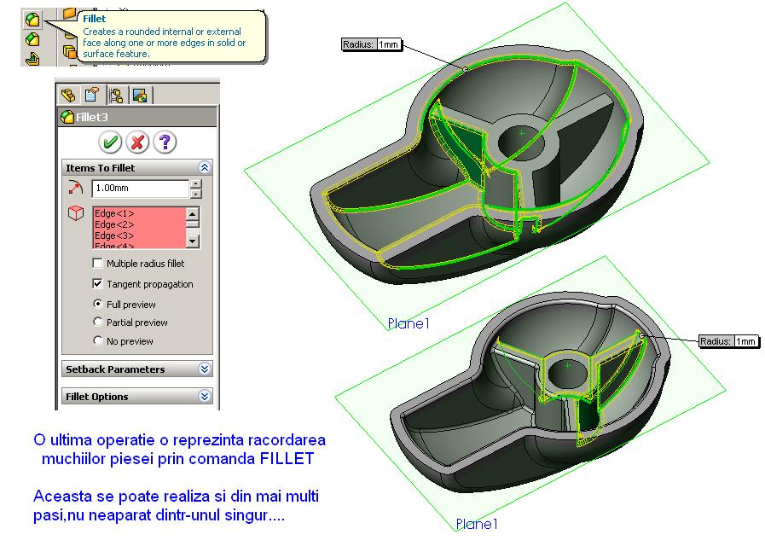The height and width of the screenshot is (552, 765).
Task: Select Partial preview radio button
Action: click(97, 322)
